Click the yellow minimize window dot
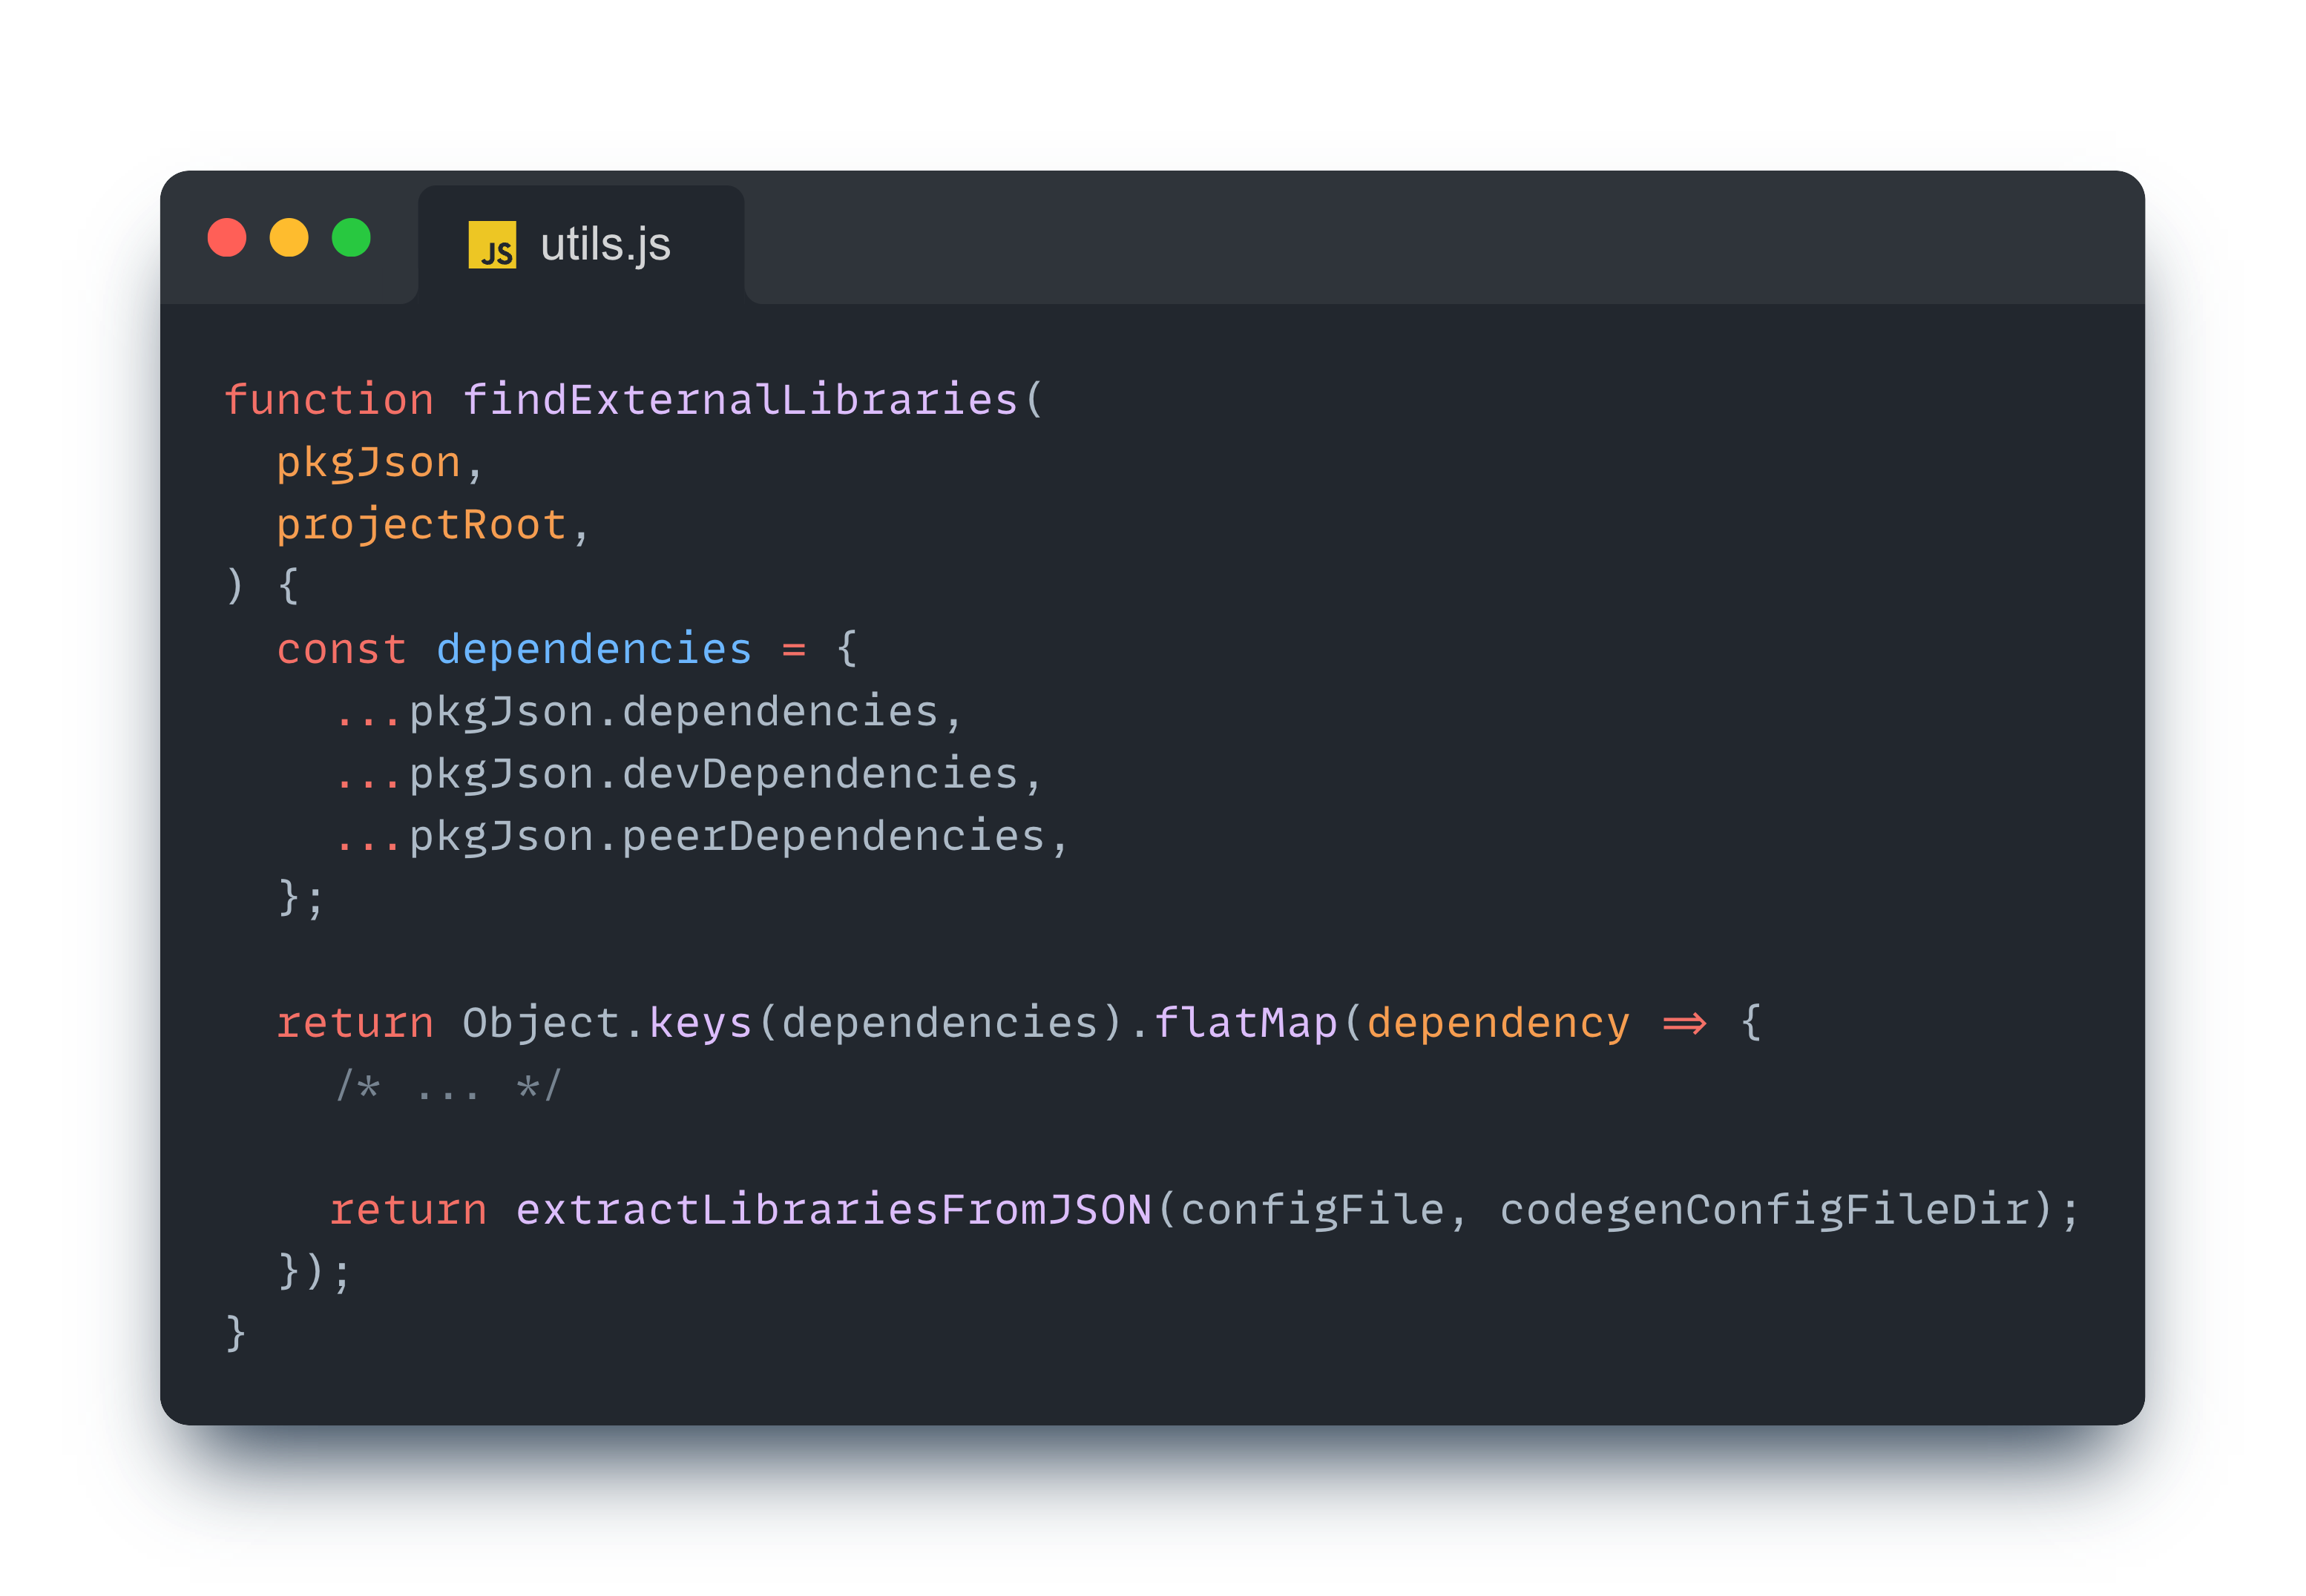 pyautogui.click(x=289, y=238)
